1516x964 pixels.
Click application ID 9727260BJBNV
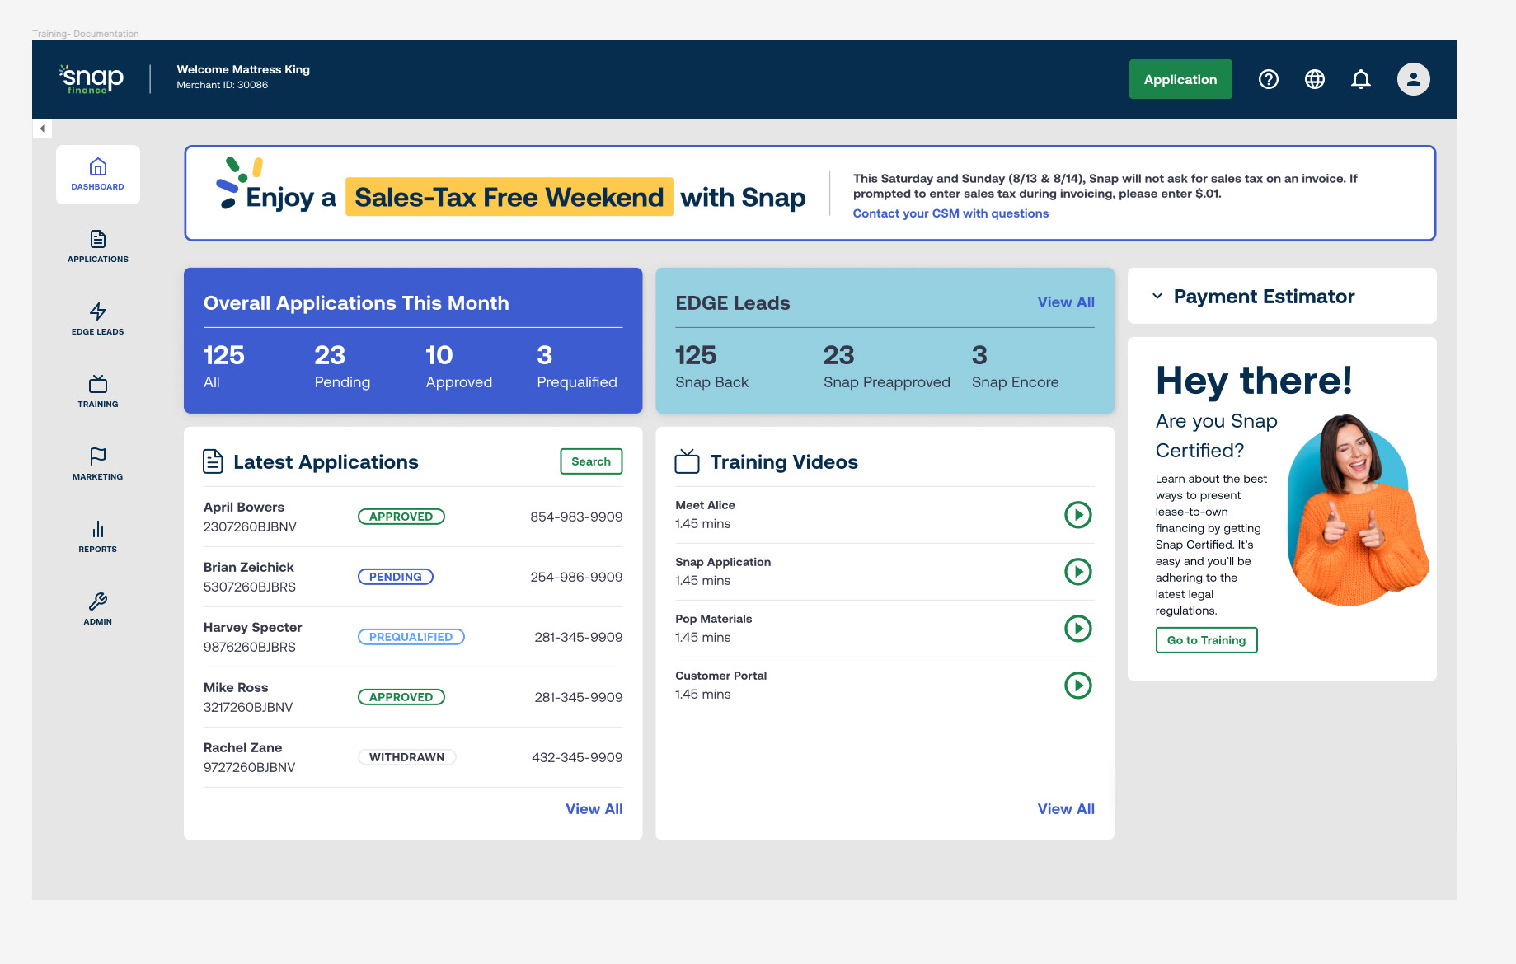click(249, 767)
